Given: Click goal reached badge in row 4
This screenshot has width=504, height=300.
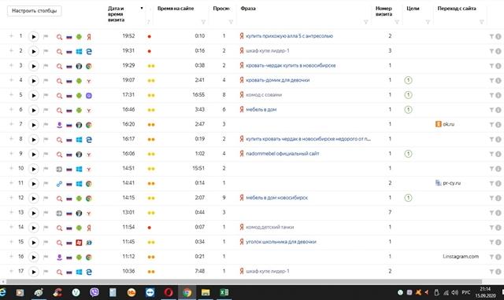Looking at the screenshot, I should (408, 80).
